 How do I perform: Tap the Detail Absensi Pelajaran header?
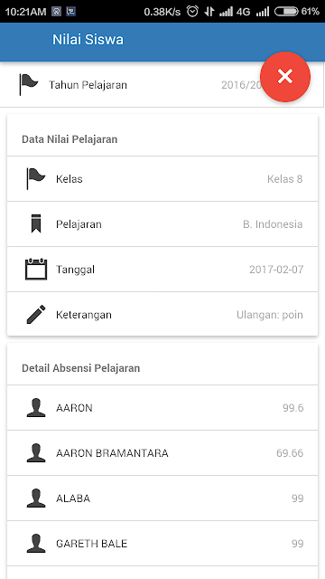80,368
